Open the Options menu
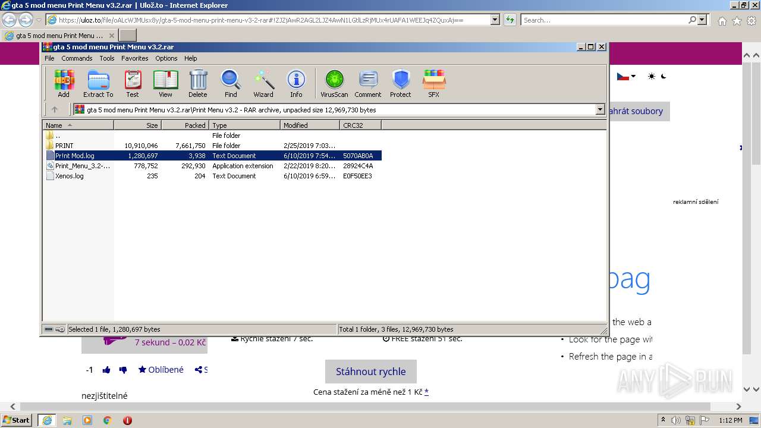The image size is (761, 428). click(x=166, y=58)
